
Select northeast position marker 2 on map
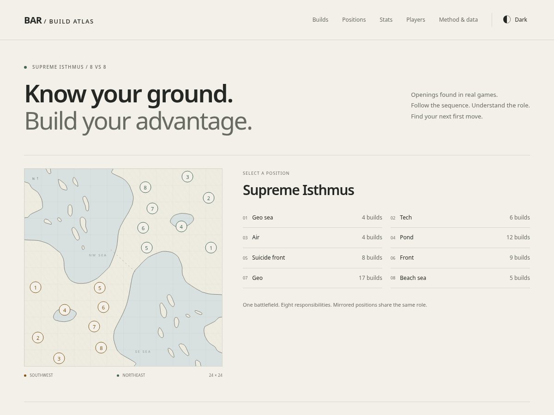(x=209, y=198)
